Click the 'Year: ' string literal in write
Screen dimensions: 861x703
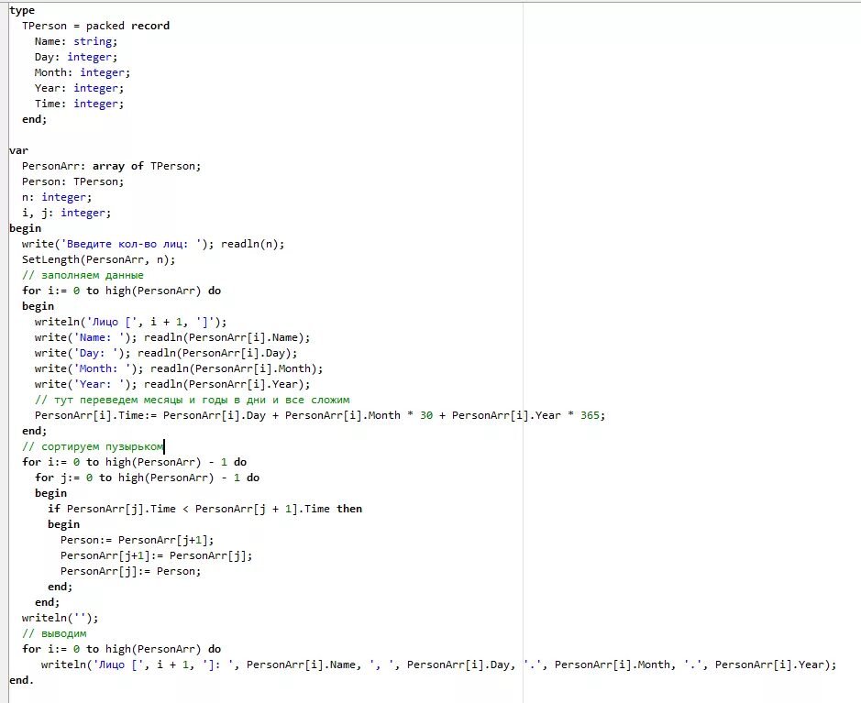[x=98, y=384]
